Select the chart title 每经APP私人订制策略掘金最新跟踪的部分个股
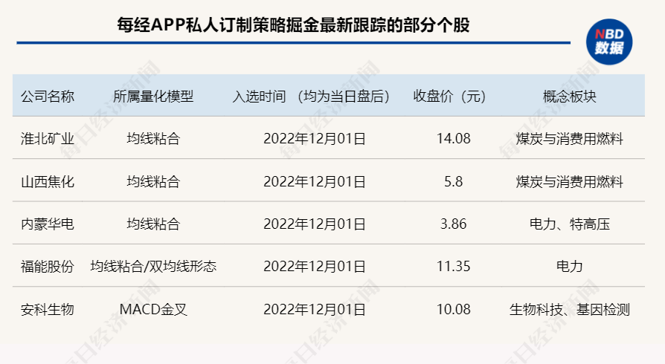Screen dimensions: 665x364 pyautogui.click(x=294, y=25)
